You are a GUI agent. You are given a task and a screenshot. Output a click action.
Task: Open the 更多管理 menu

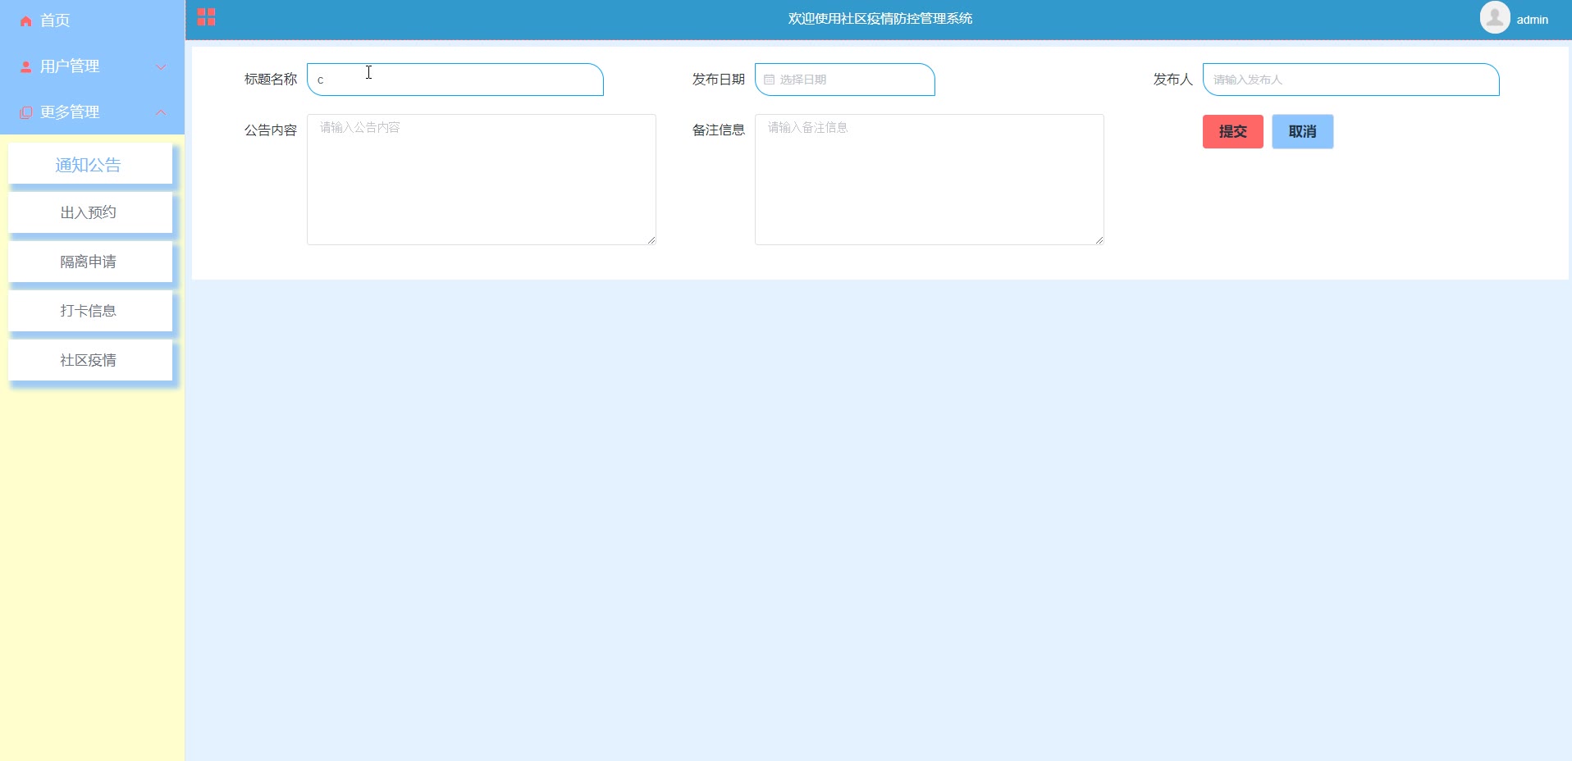click(92, 112)
